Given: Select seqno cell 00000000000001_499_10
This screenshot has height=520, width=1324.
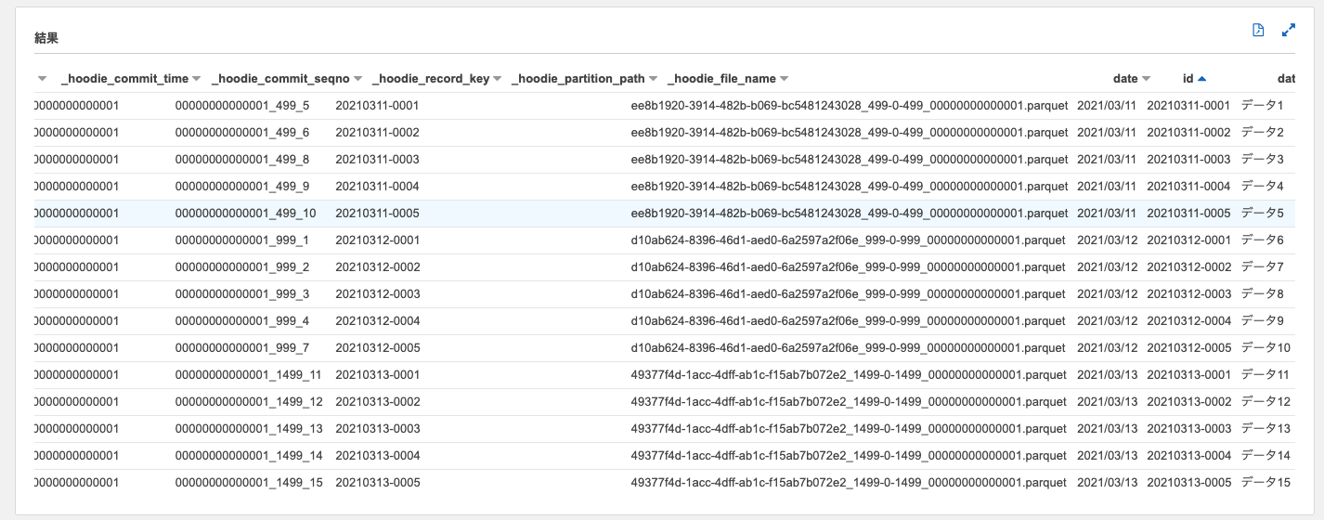Looking at the screenshot, I should (245, 214).
